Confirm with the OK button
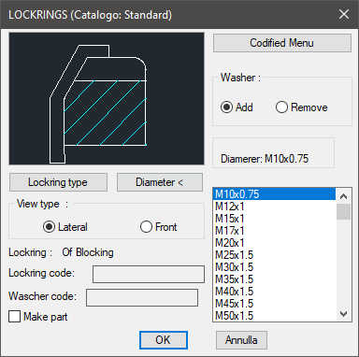The image size is (359, 357). click(164, 340)
